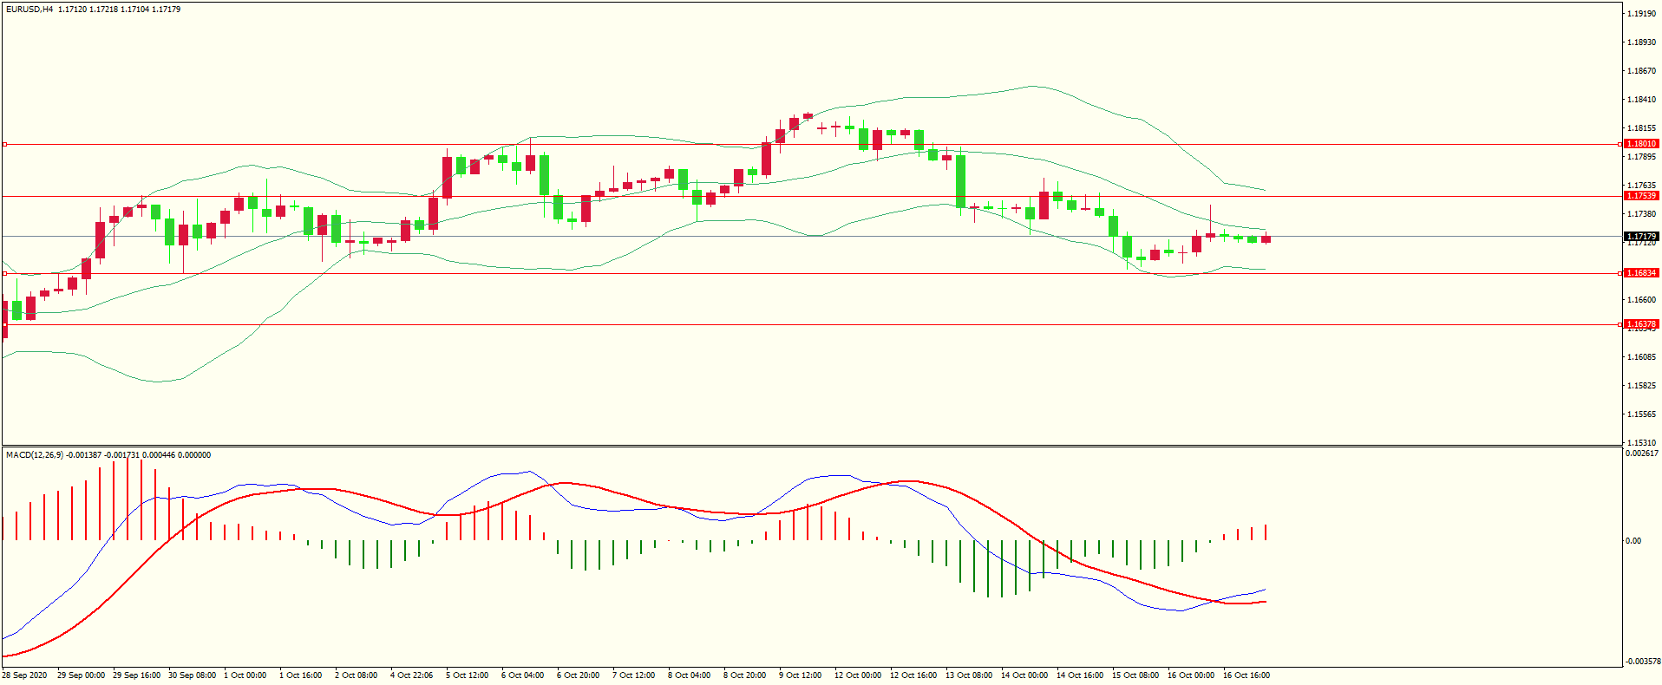Select the 1.16834 red price level tag

[1640, 273]
